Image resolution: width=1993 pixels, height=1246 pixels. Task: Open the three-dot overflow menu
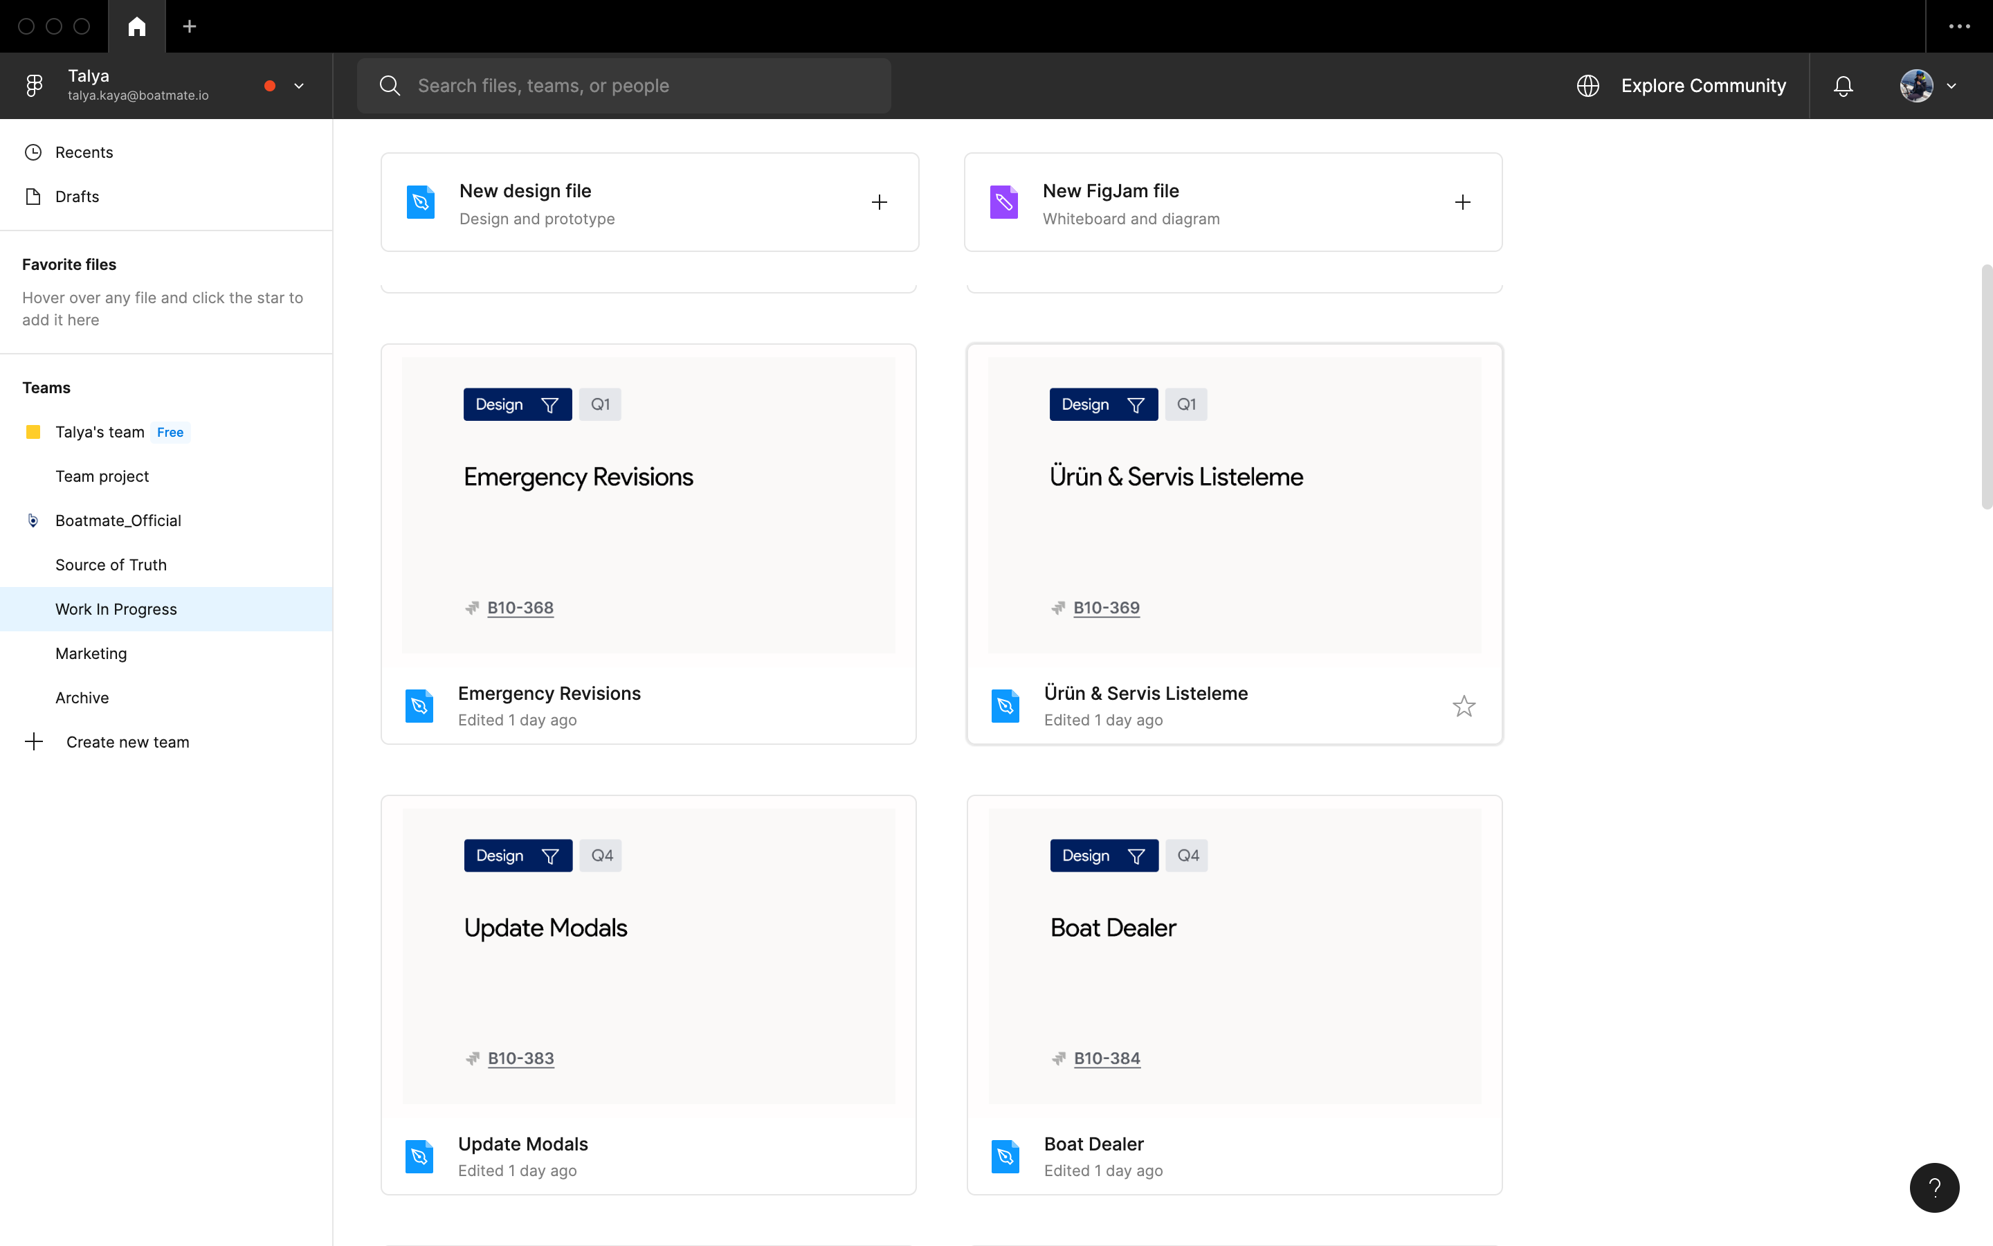tap(1959, 26)
